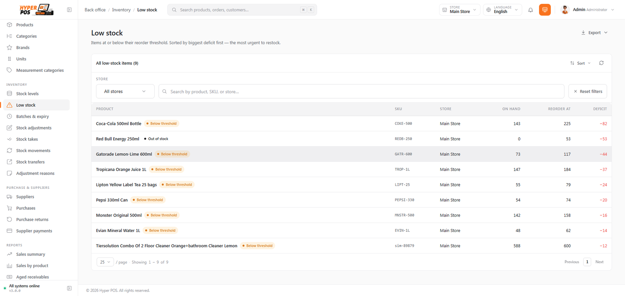Click the Evian Mineral Water 1L product name

(x=118, y=230)
